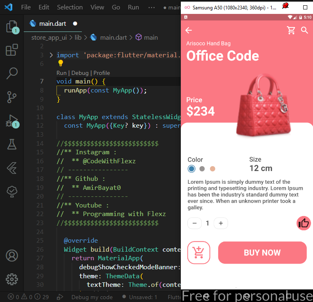
Task: Expand the folded import region on line 3
Action: (51, 55)
